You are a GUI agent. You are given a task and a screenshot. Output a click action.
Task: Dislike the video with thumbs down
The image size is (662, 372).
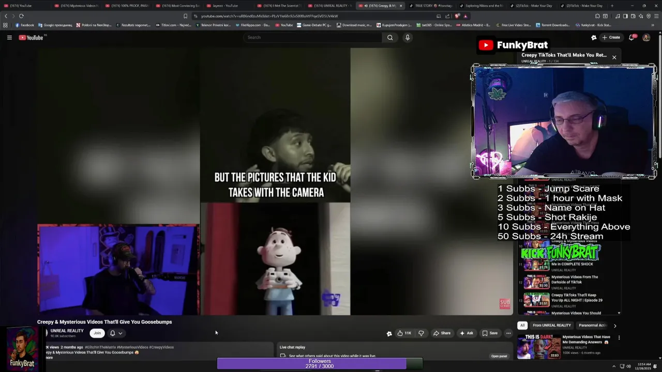[x=421, y=333]
